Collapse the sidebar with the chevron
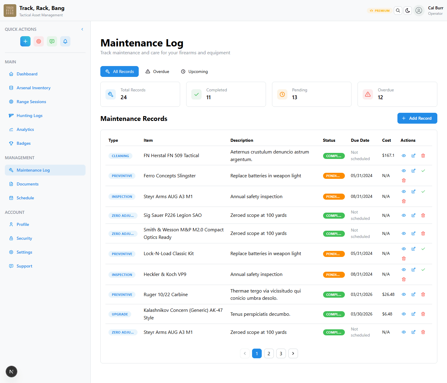 point(82,29)
